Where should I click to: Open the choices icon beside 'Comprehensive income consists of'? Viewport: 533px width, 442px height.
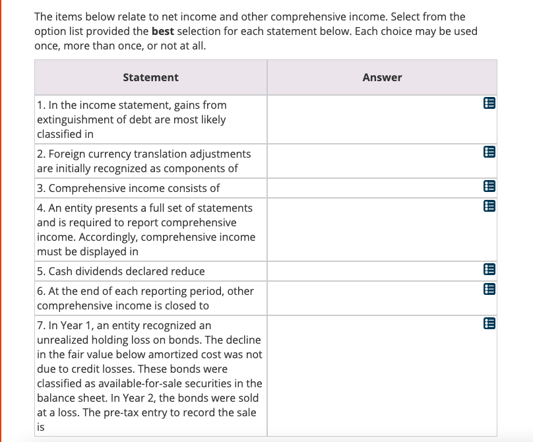(x=488, y=186)
